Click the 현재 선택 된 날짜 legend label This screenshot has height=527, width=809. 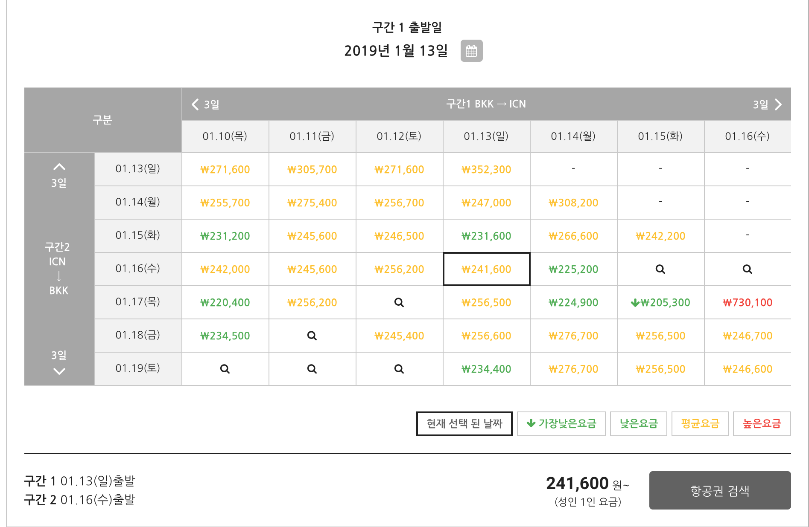(x=464, y=423)
